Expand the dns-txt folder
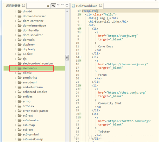 point(16,11)
